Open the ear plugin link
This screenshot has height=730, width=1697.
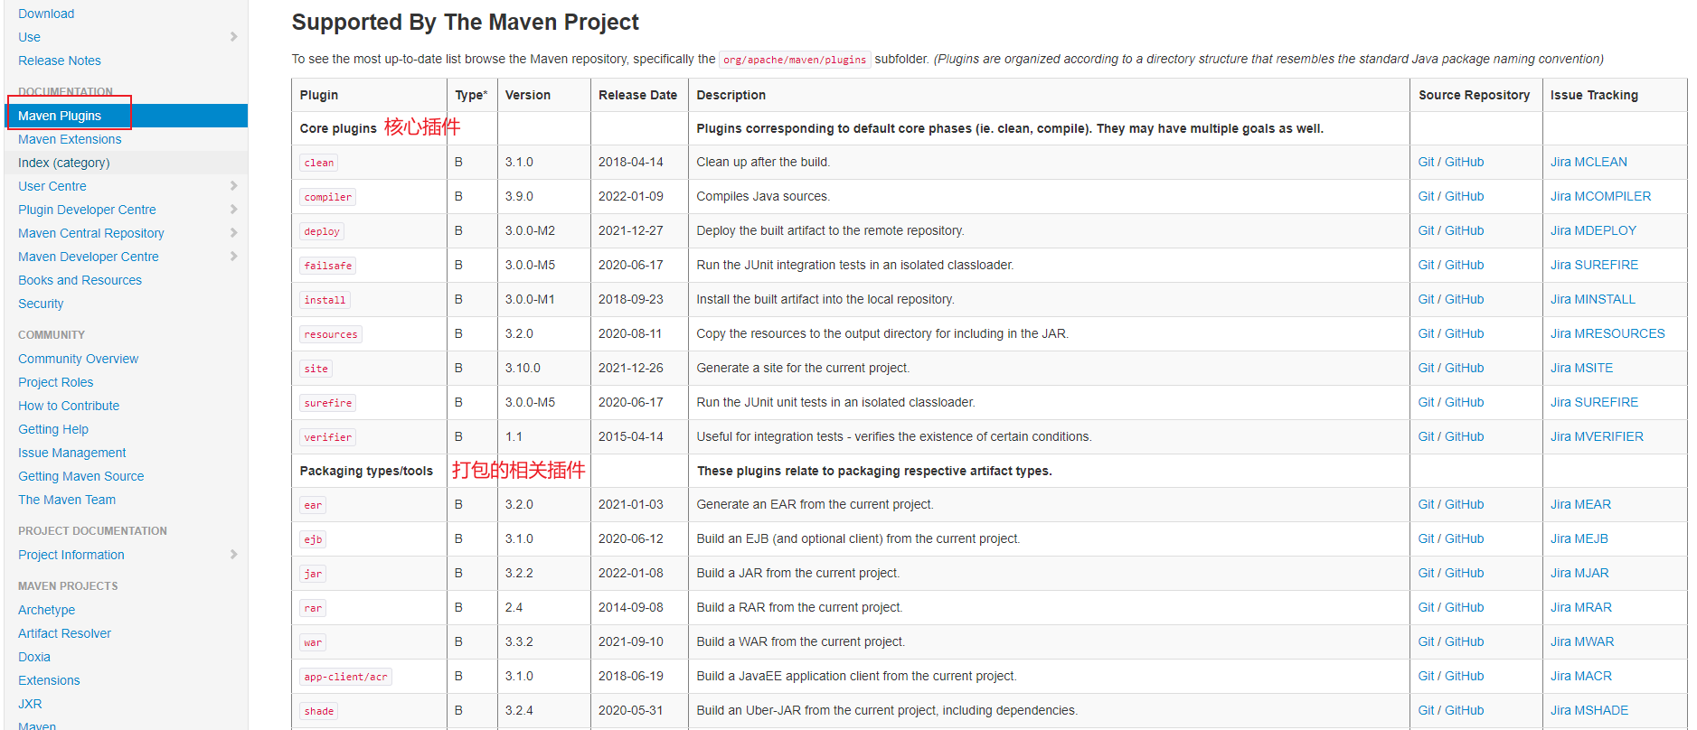tap(313, 505)
